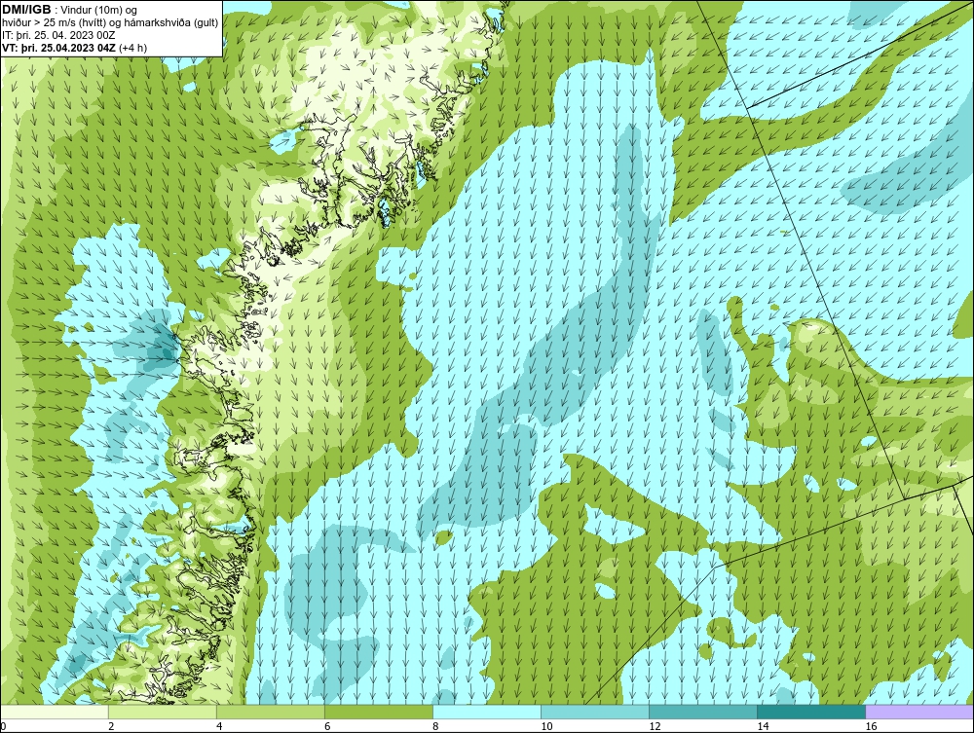Image resolution: width=974 pixels, height=733 pixels.
Task: Click the 12–14 m/s teal legend swatch
Action: tap(702, 712)
